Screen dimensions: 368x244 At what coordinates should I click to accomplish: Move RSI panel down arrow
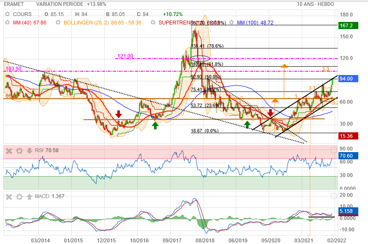point(30,150)
